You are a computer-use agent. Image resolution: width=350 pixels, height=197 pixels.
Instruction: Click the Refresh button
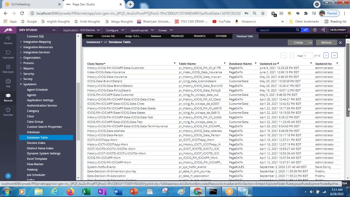tap(326, 42)
